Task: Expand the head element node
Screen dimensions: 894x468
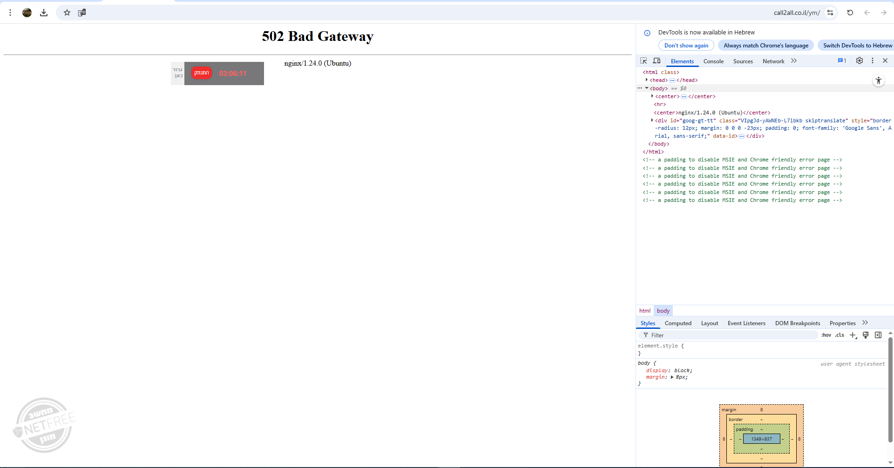Action: point(647,80)
